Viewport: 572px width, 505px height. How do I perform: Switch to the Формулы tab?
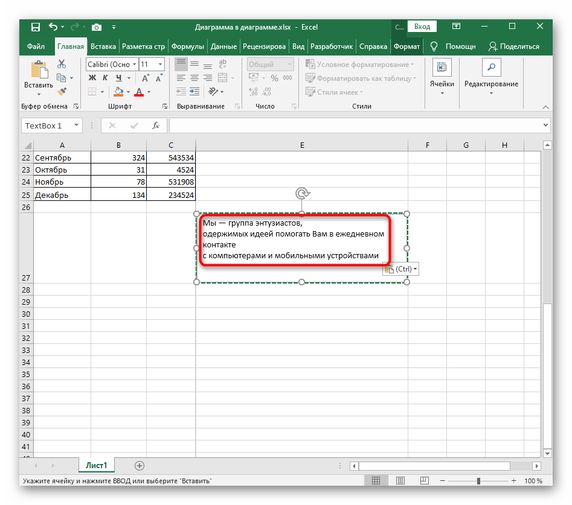(x=187, y=46)
